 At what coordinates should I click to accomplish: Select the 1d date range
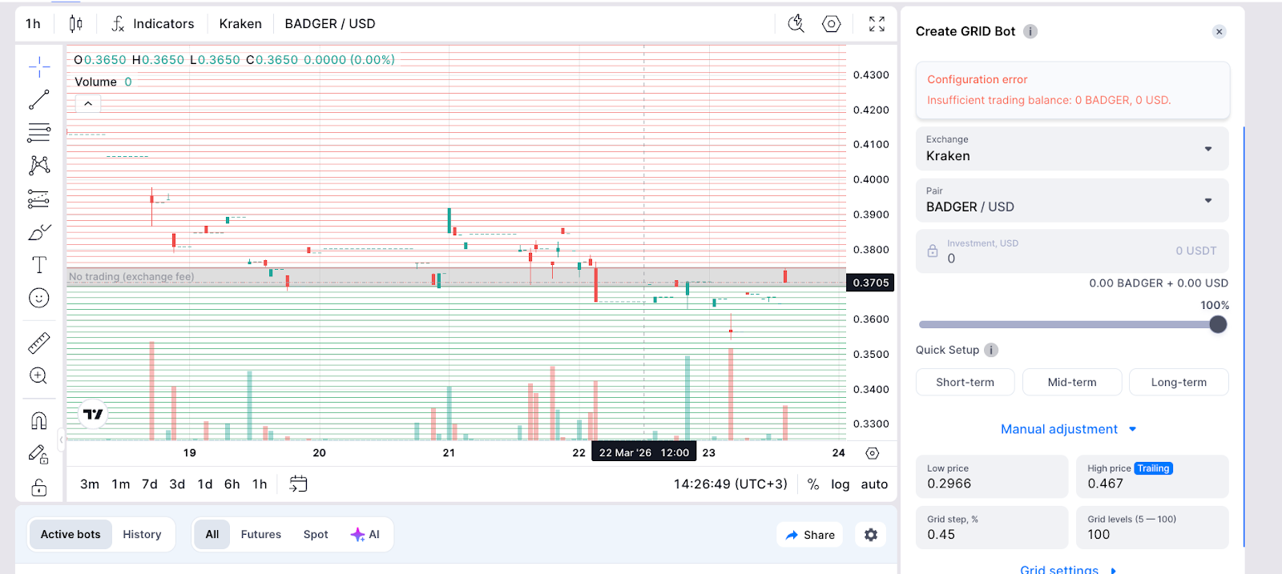tap(205, 484)
